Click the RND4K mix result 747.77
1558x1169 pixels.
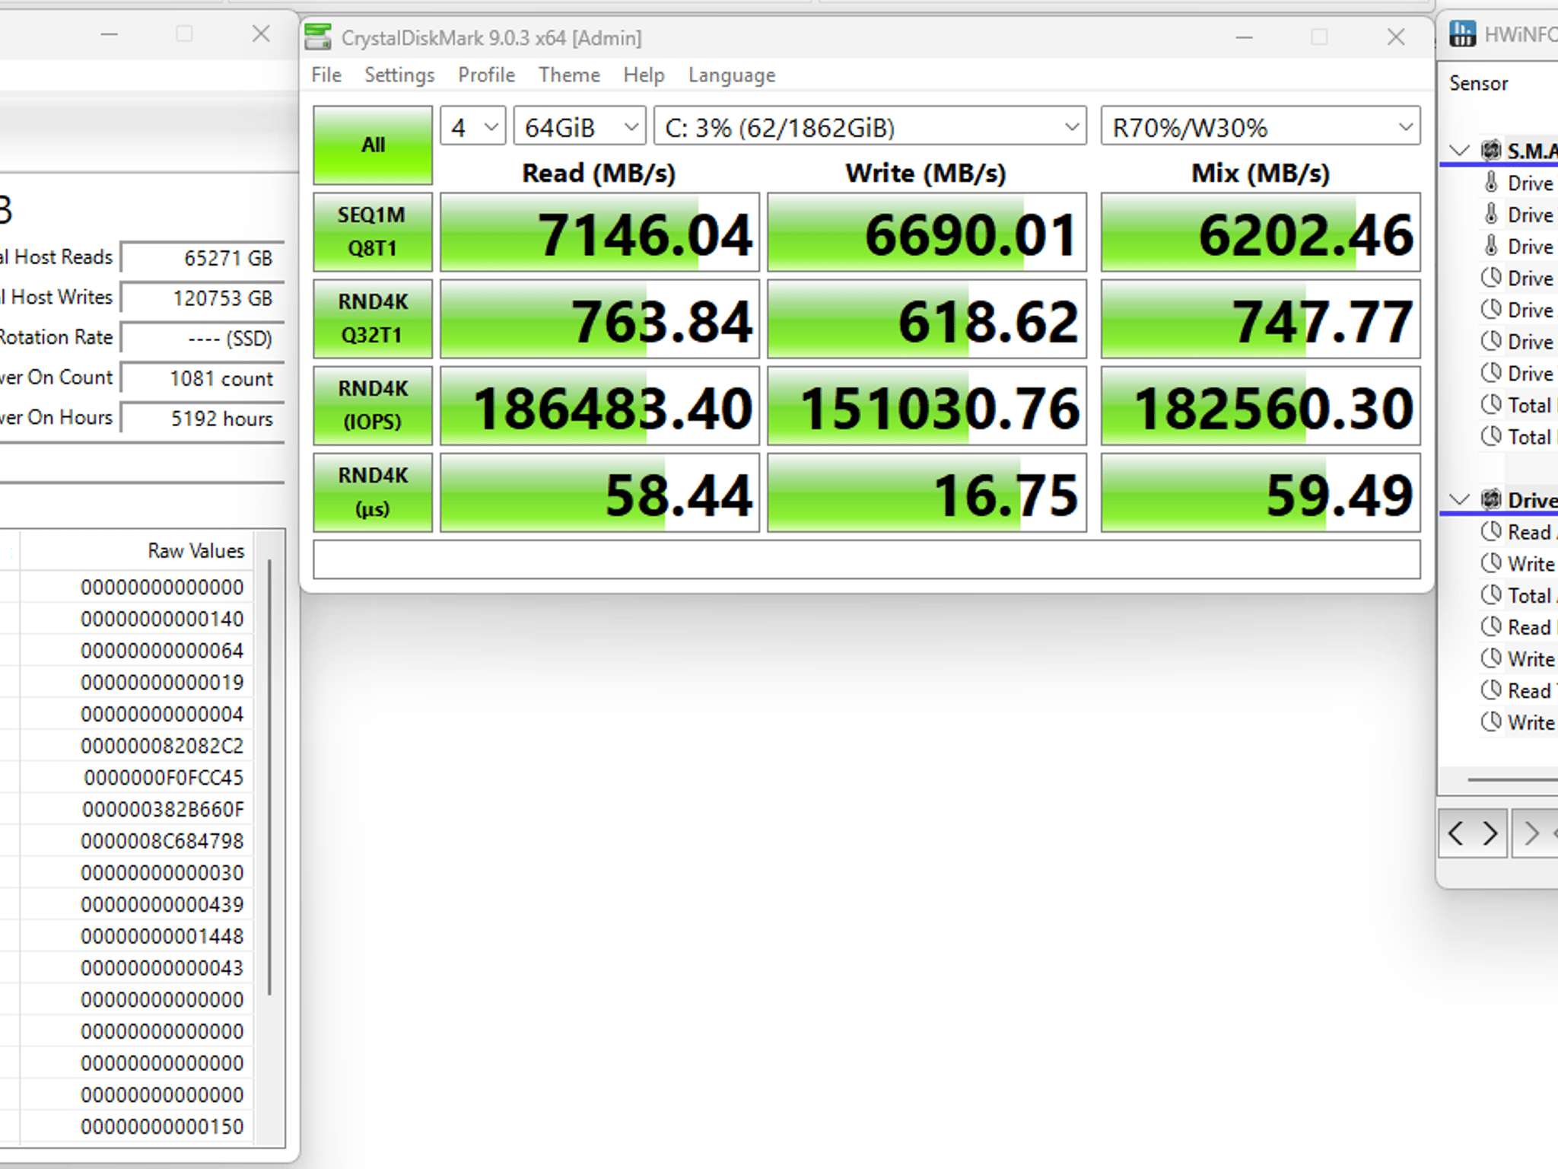point(1261,319)
